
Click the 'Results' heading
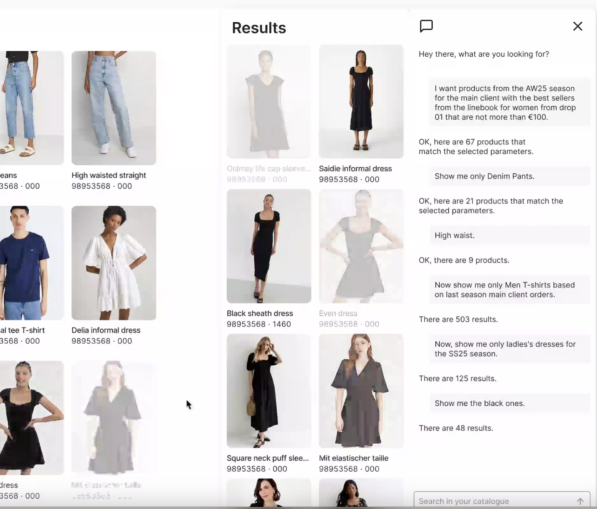point(259,28)
